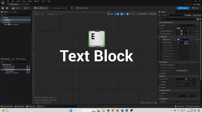The width and height of the screenshot is (202, 113).
Task: Click the hierarchy Search Widgets field
Action: tap(15, 62)
